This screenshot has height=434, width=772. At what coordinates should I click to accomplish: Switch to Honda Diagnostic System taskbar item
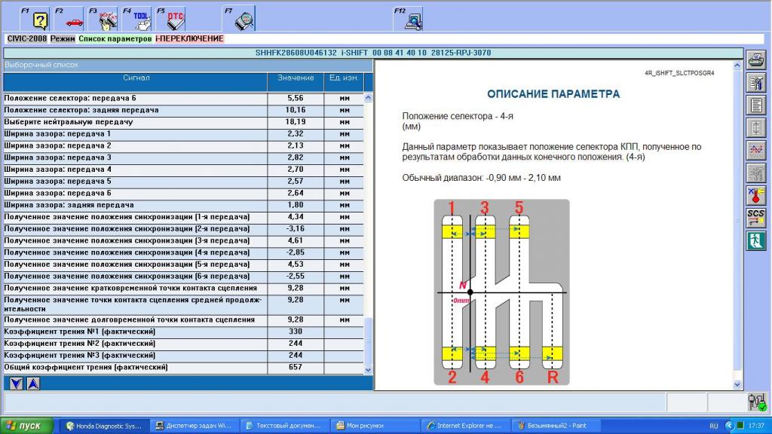pos(104,426)
